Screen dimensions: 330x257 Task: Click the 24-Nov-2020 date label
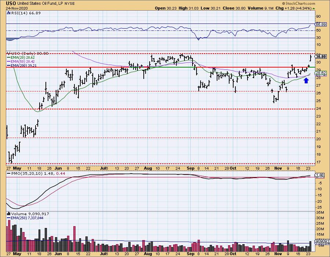click(16, 8)
